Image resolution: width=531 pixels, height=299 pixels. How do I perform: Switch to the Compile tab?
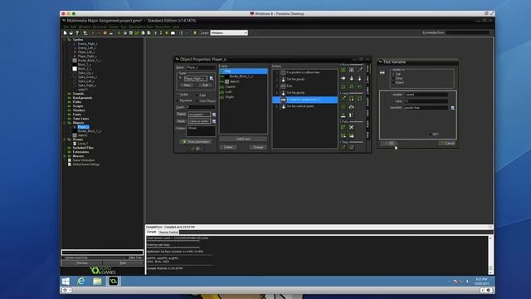pyautogui.click(x=151, y=233)
